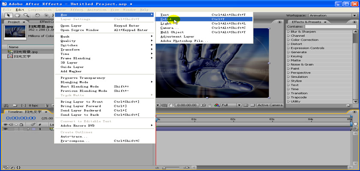The image size is (360, 171).
Task: Toggle the transparency grid icon
Action: pos(252,105)
